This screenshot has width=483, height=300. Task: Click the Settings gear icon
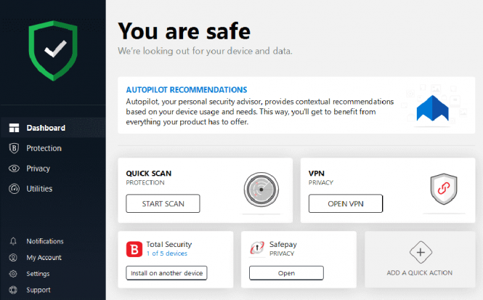(x=13, y=274)
